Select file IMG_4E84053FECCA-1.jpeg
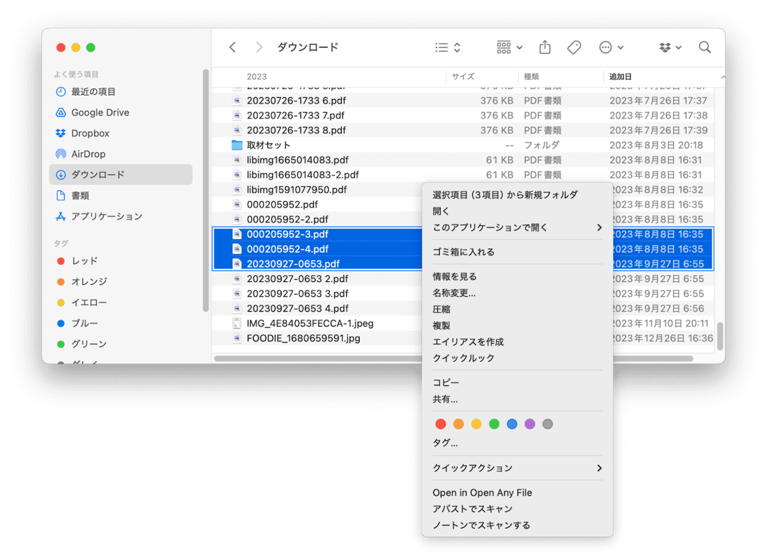The width and height of the screenshot is (767, 557). coord(310,324)
